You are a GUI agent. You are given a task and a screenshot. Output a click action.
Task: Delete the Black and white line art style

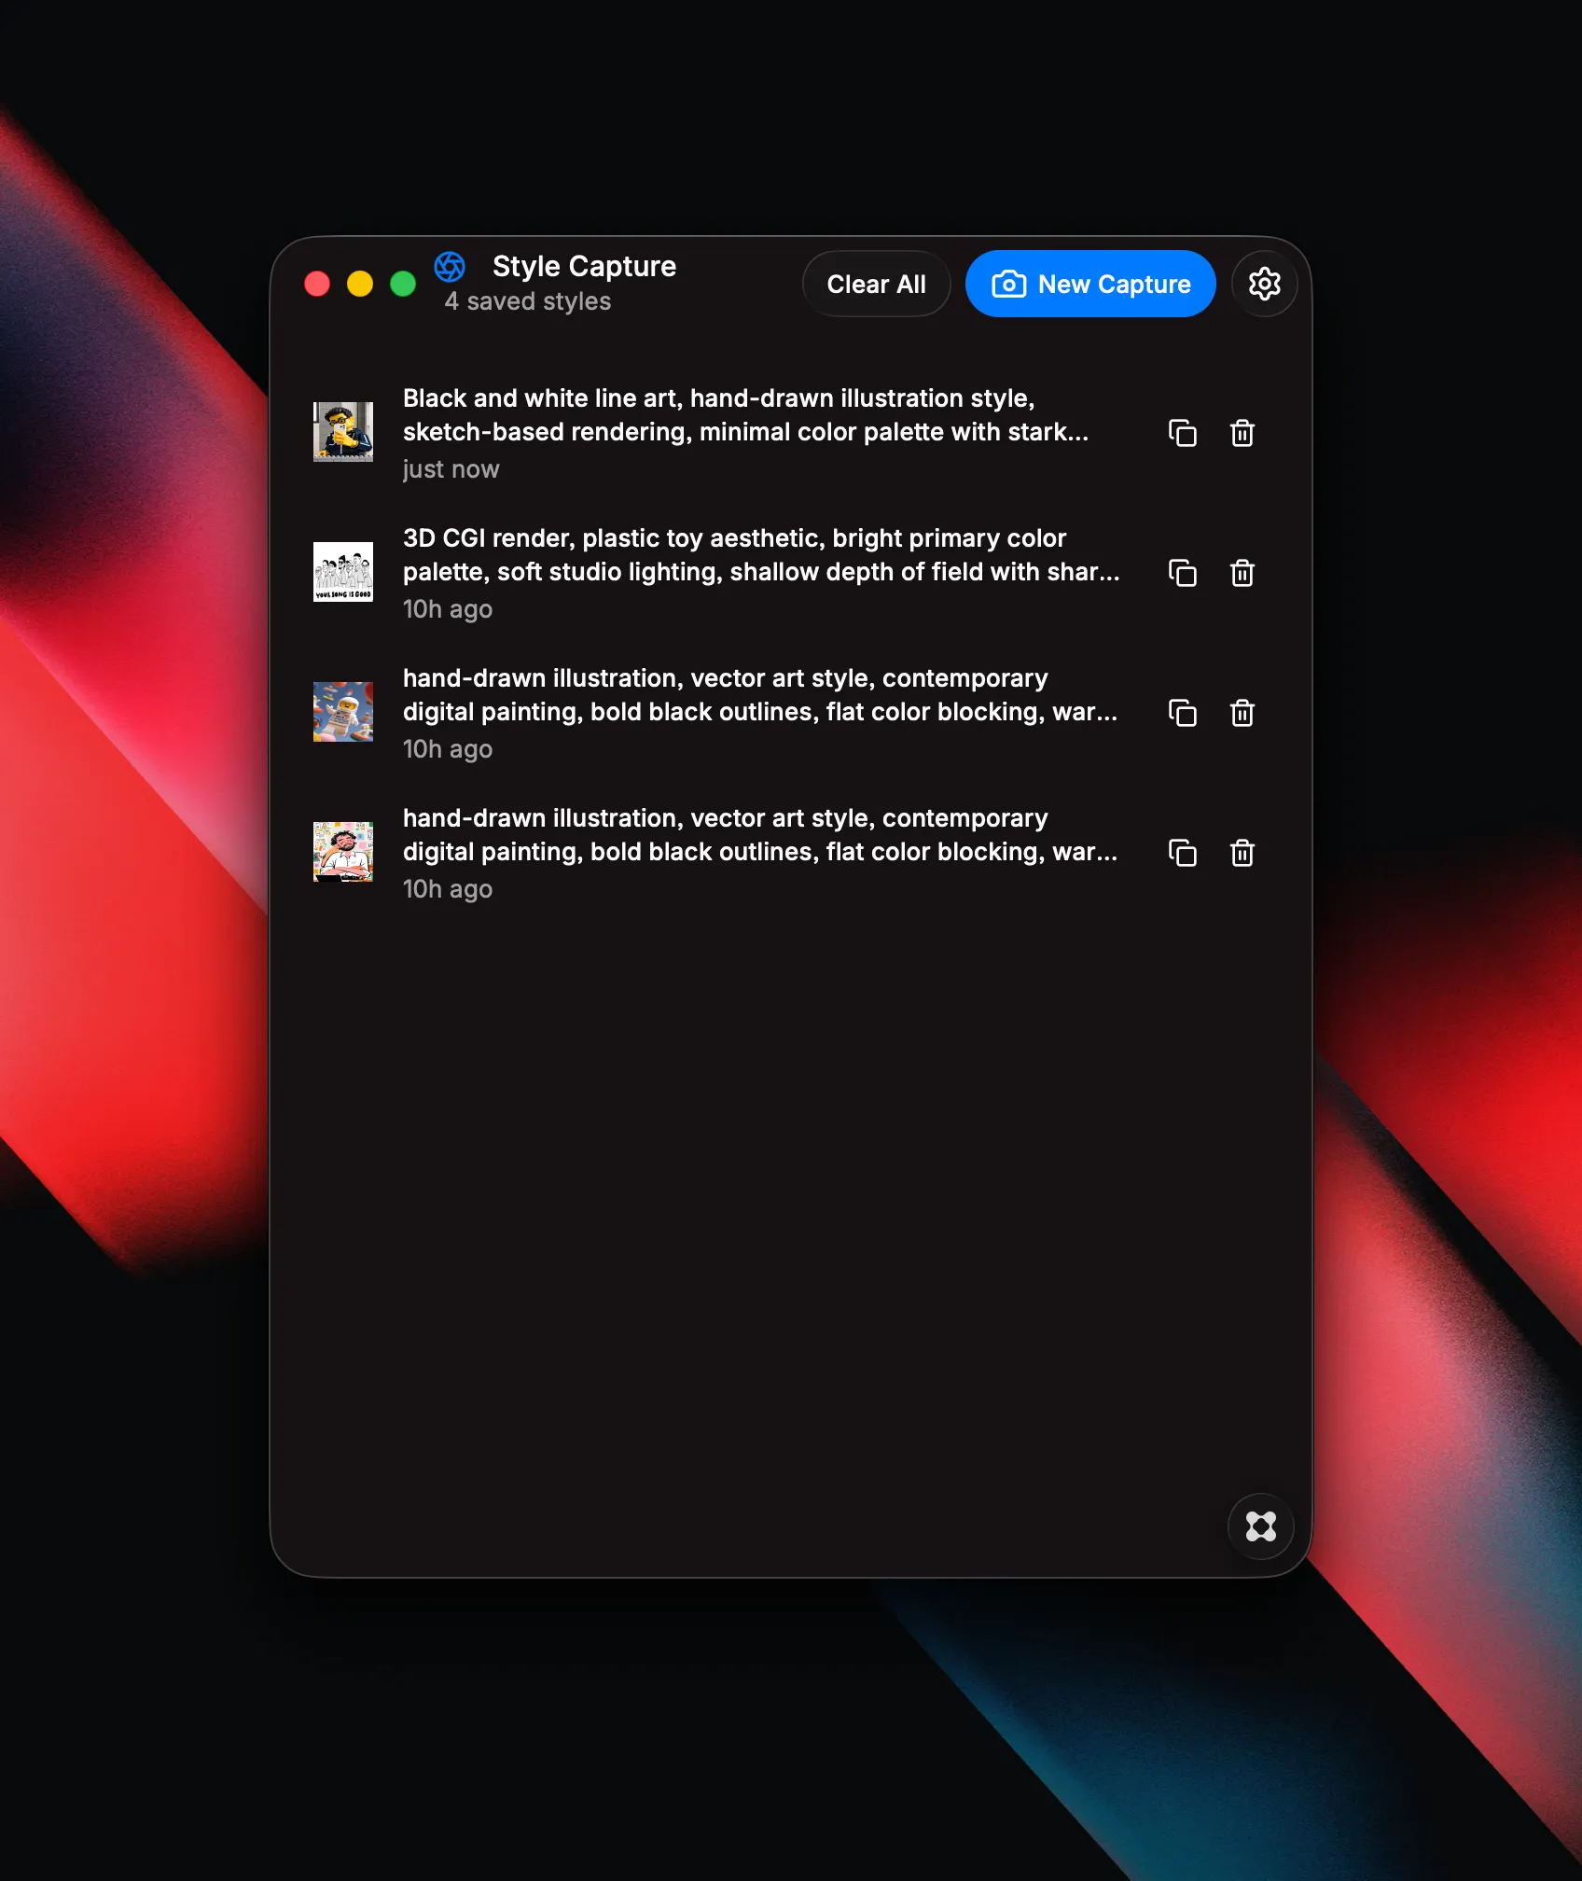(1242, 433)
